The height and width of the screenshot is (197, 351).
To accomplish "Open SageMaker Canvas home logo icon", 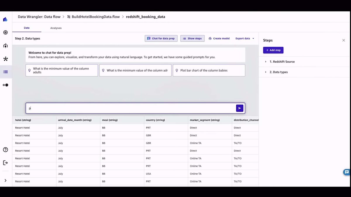I will point(5,20).
